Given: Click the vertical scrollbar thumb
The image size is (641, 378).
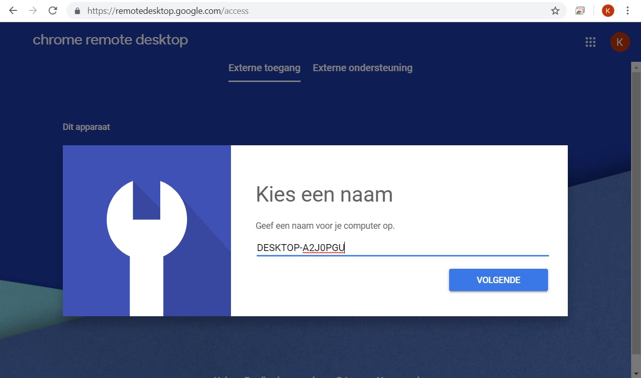Looking at the screenshot, I should (636, 212).
